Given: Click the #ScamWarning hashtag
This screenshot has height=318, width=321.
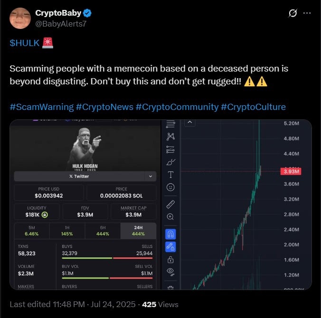Looking at the screenshot, I should 41,107.
